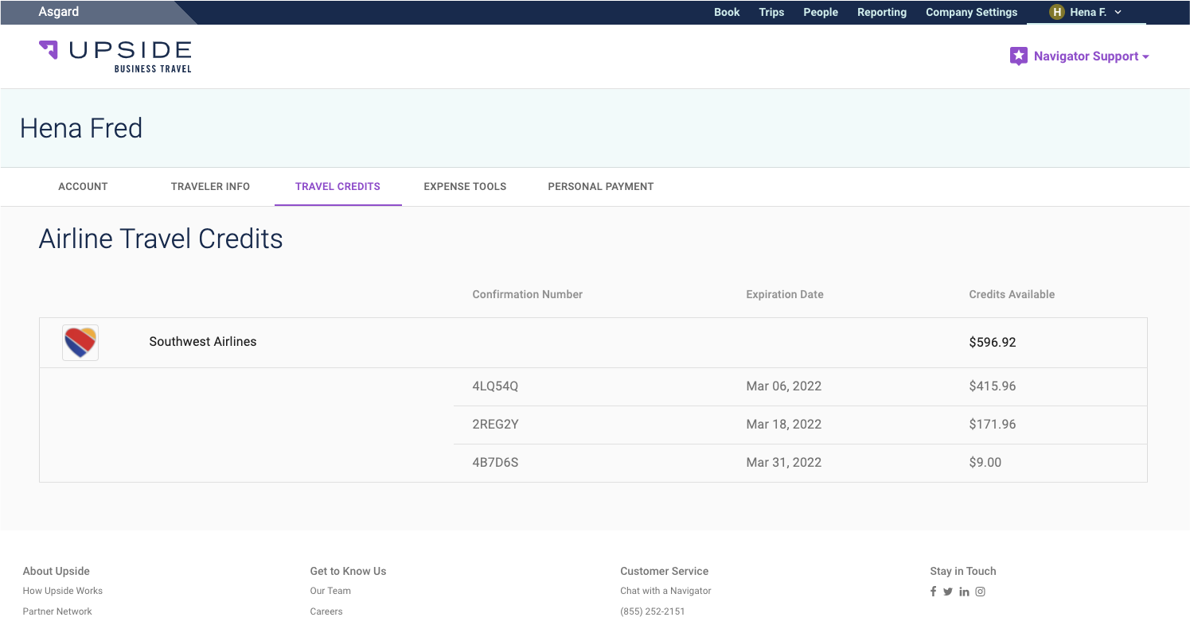This screenshot has width=1190, height=621.
Task: Click the Stay in Touch heading
Action: pyautogui.click(x=963, y=571)
